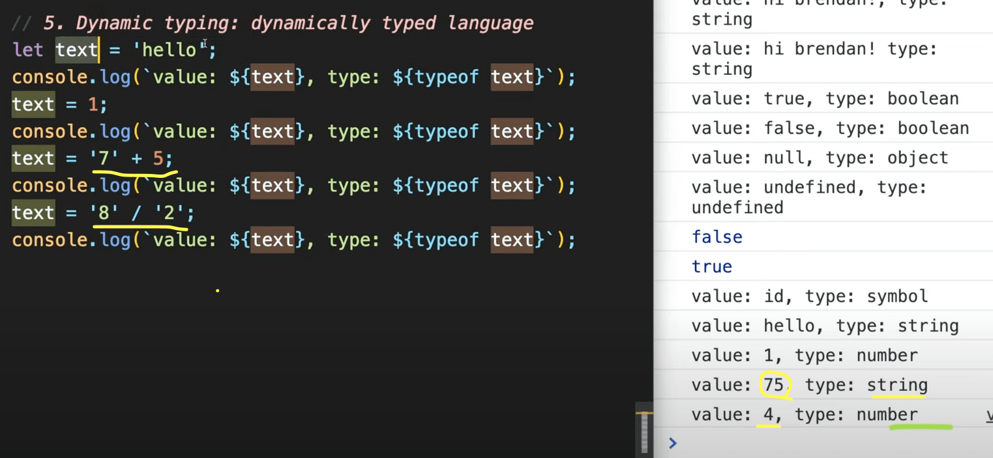Select console entry 'value: 4, type: number'
993x458 pixels.
(x=804, y=414)
